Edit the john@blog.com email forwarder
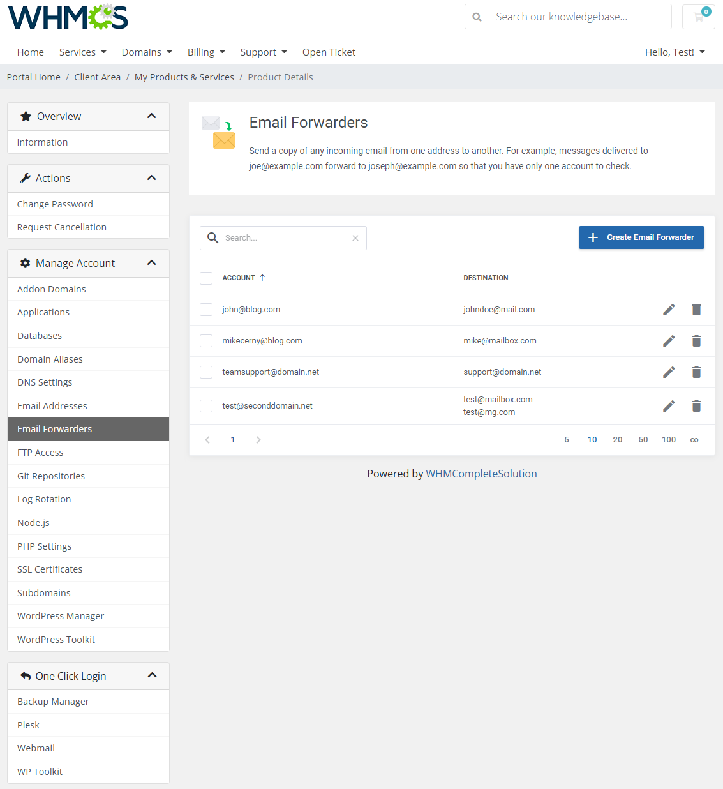This screenshot has width=723, height=789. [x=668, y=309]
